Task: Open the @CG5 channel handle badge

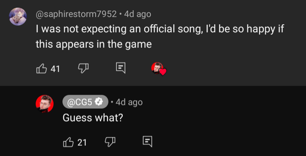Action: tap(85, 102)
